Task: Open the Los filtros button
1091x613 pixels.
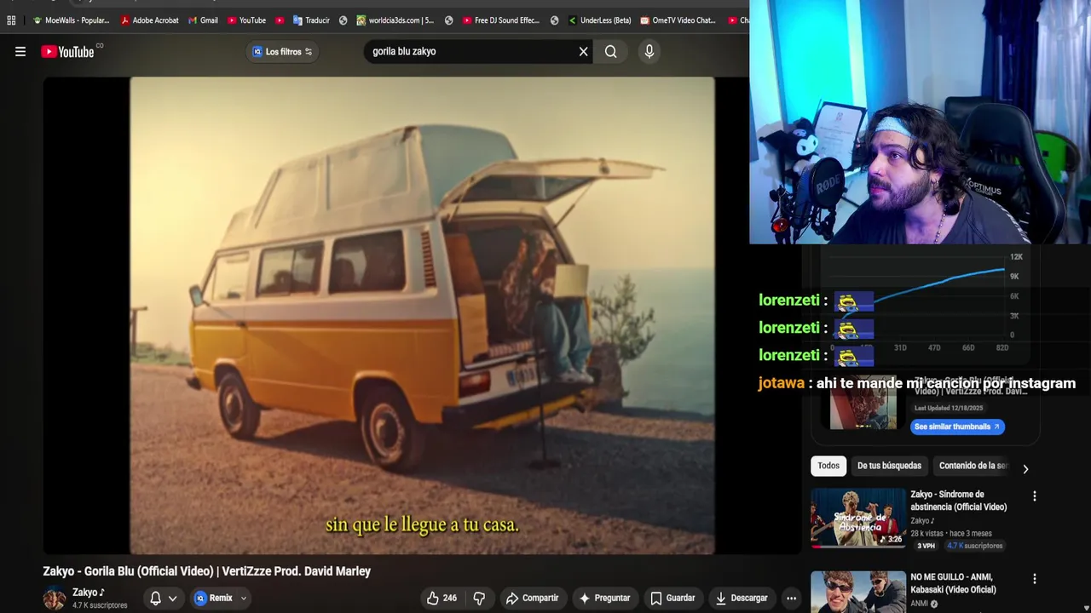Action: [282, 52]
